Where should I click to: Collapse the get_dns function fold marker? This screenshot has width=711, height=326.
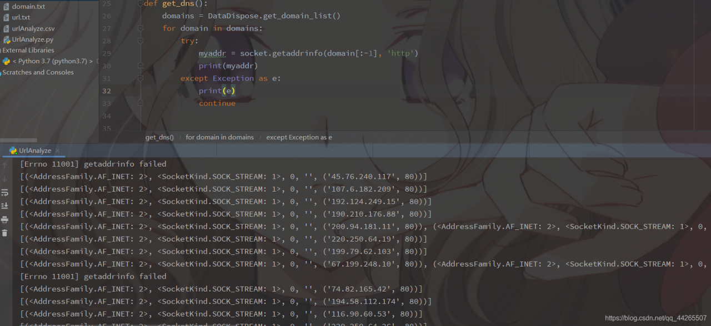[139, 3]
